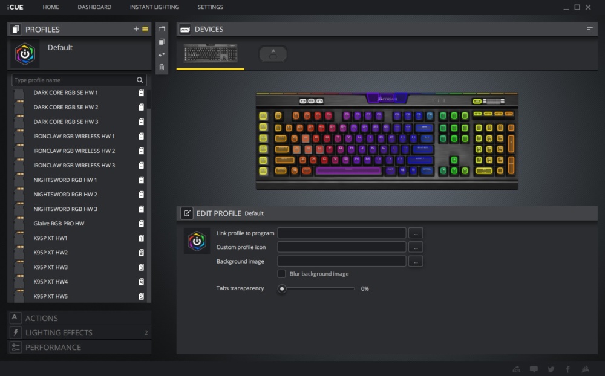Click the support headset icon in the footer
The image size is (605, 376).
(516, 369)
